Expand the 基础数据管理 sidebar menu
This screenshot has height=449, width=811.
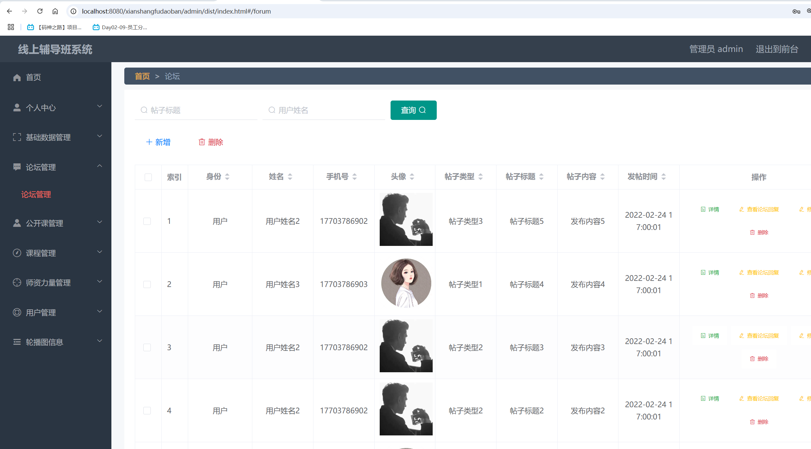[x=56, y=137]
